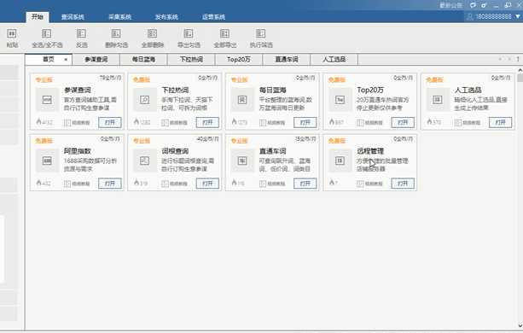This screenshot has height=333, width=523.
Task: Open the 视频教程 link on Top20万 card
Action: pyautogui.click(x=370, y=123)
